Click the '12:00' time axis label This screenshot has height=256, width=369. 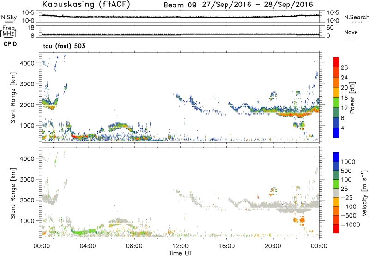(x=180, y=246)
